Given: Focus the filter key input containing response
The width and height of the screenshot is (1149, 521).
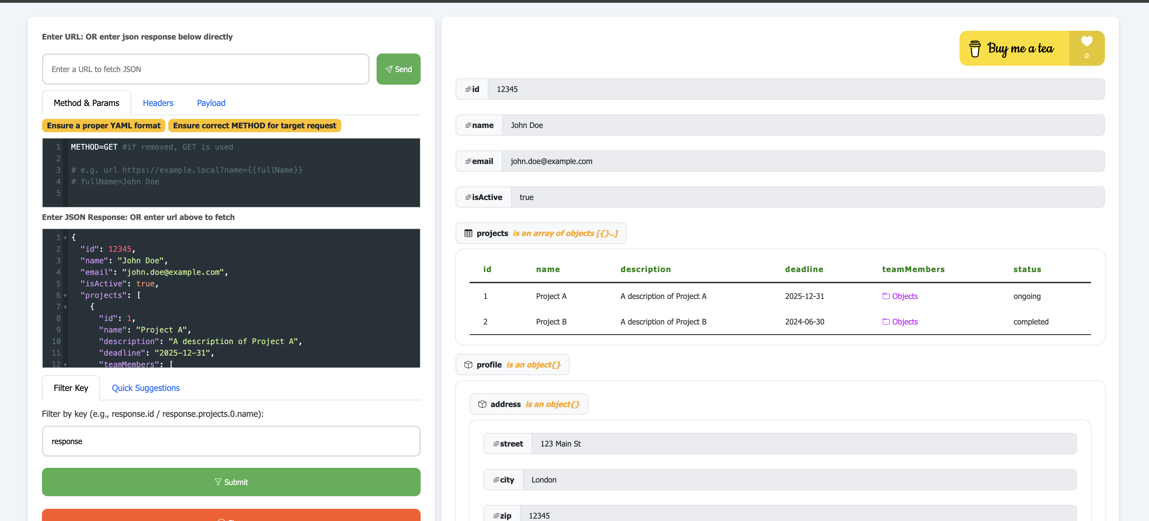Looking at the screenshot, I should tap(231, 441).
